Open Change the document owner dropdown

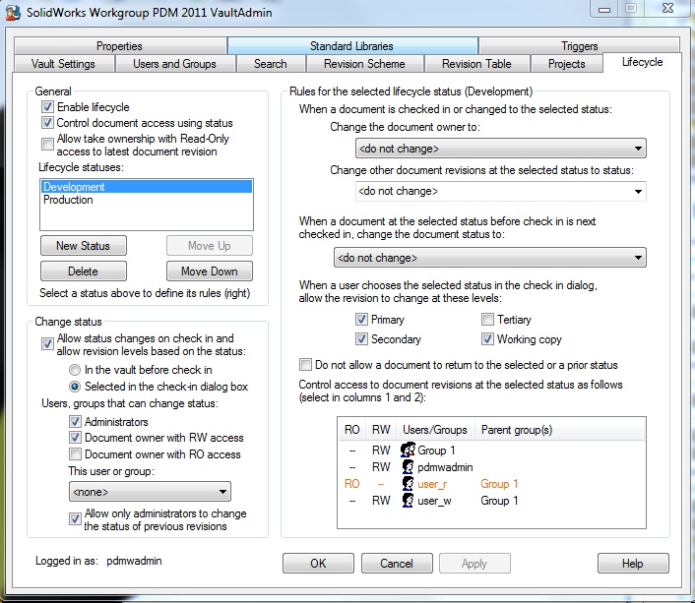501,149
